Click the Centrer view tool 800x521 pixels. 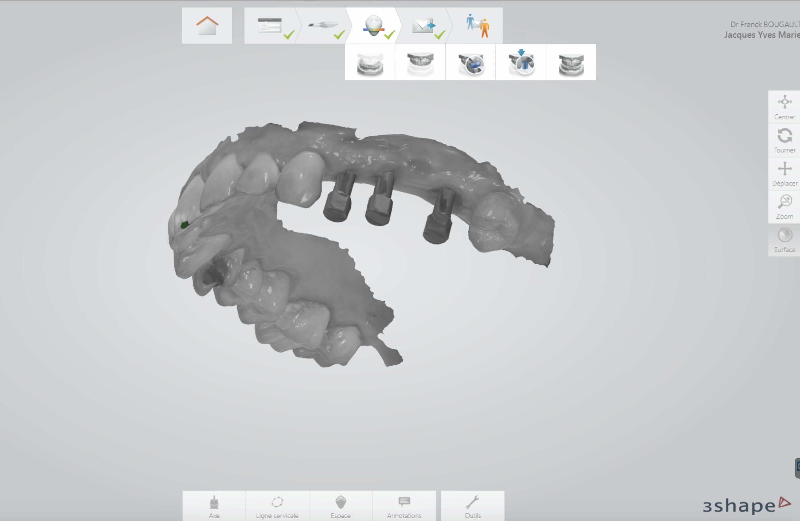point(784,107)
